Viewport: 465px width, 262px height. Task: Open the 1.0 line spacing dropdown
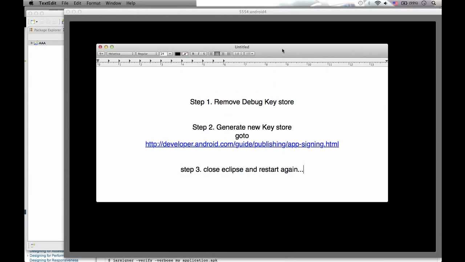click(238, 54)
